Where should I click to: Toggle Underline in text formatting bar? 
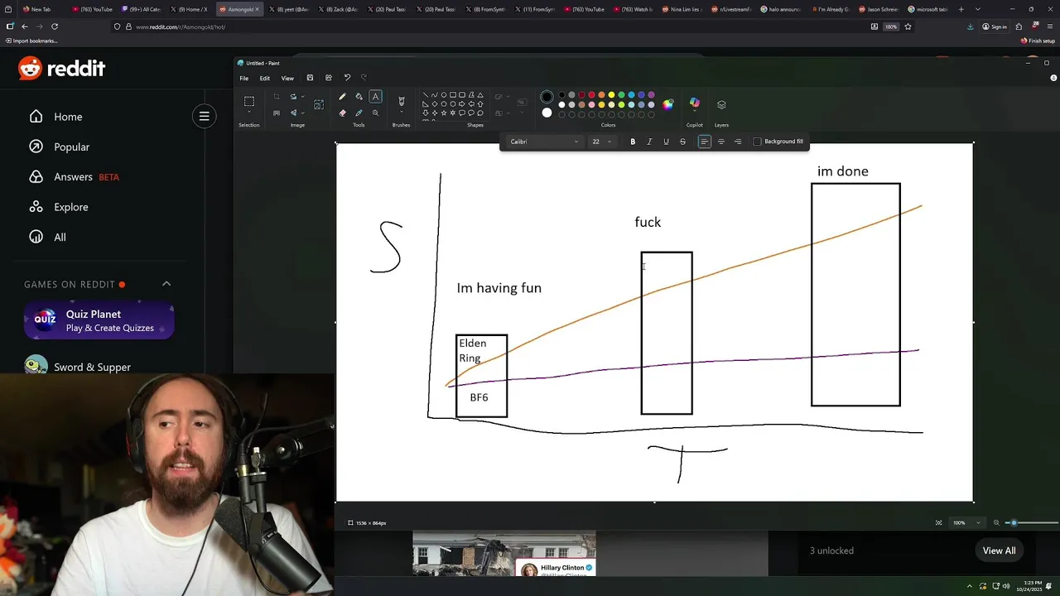coord(666,142)
